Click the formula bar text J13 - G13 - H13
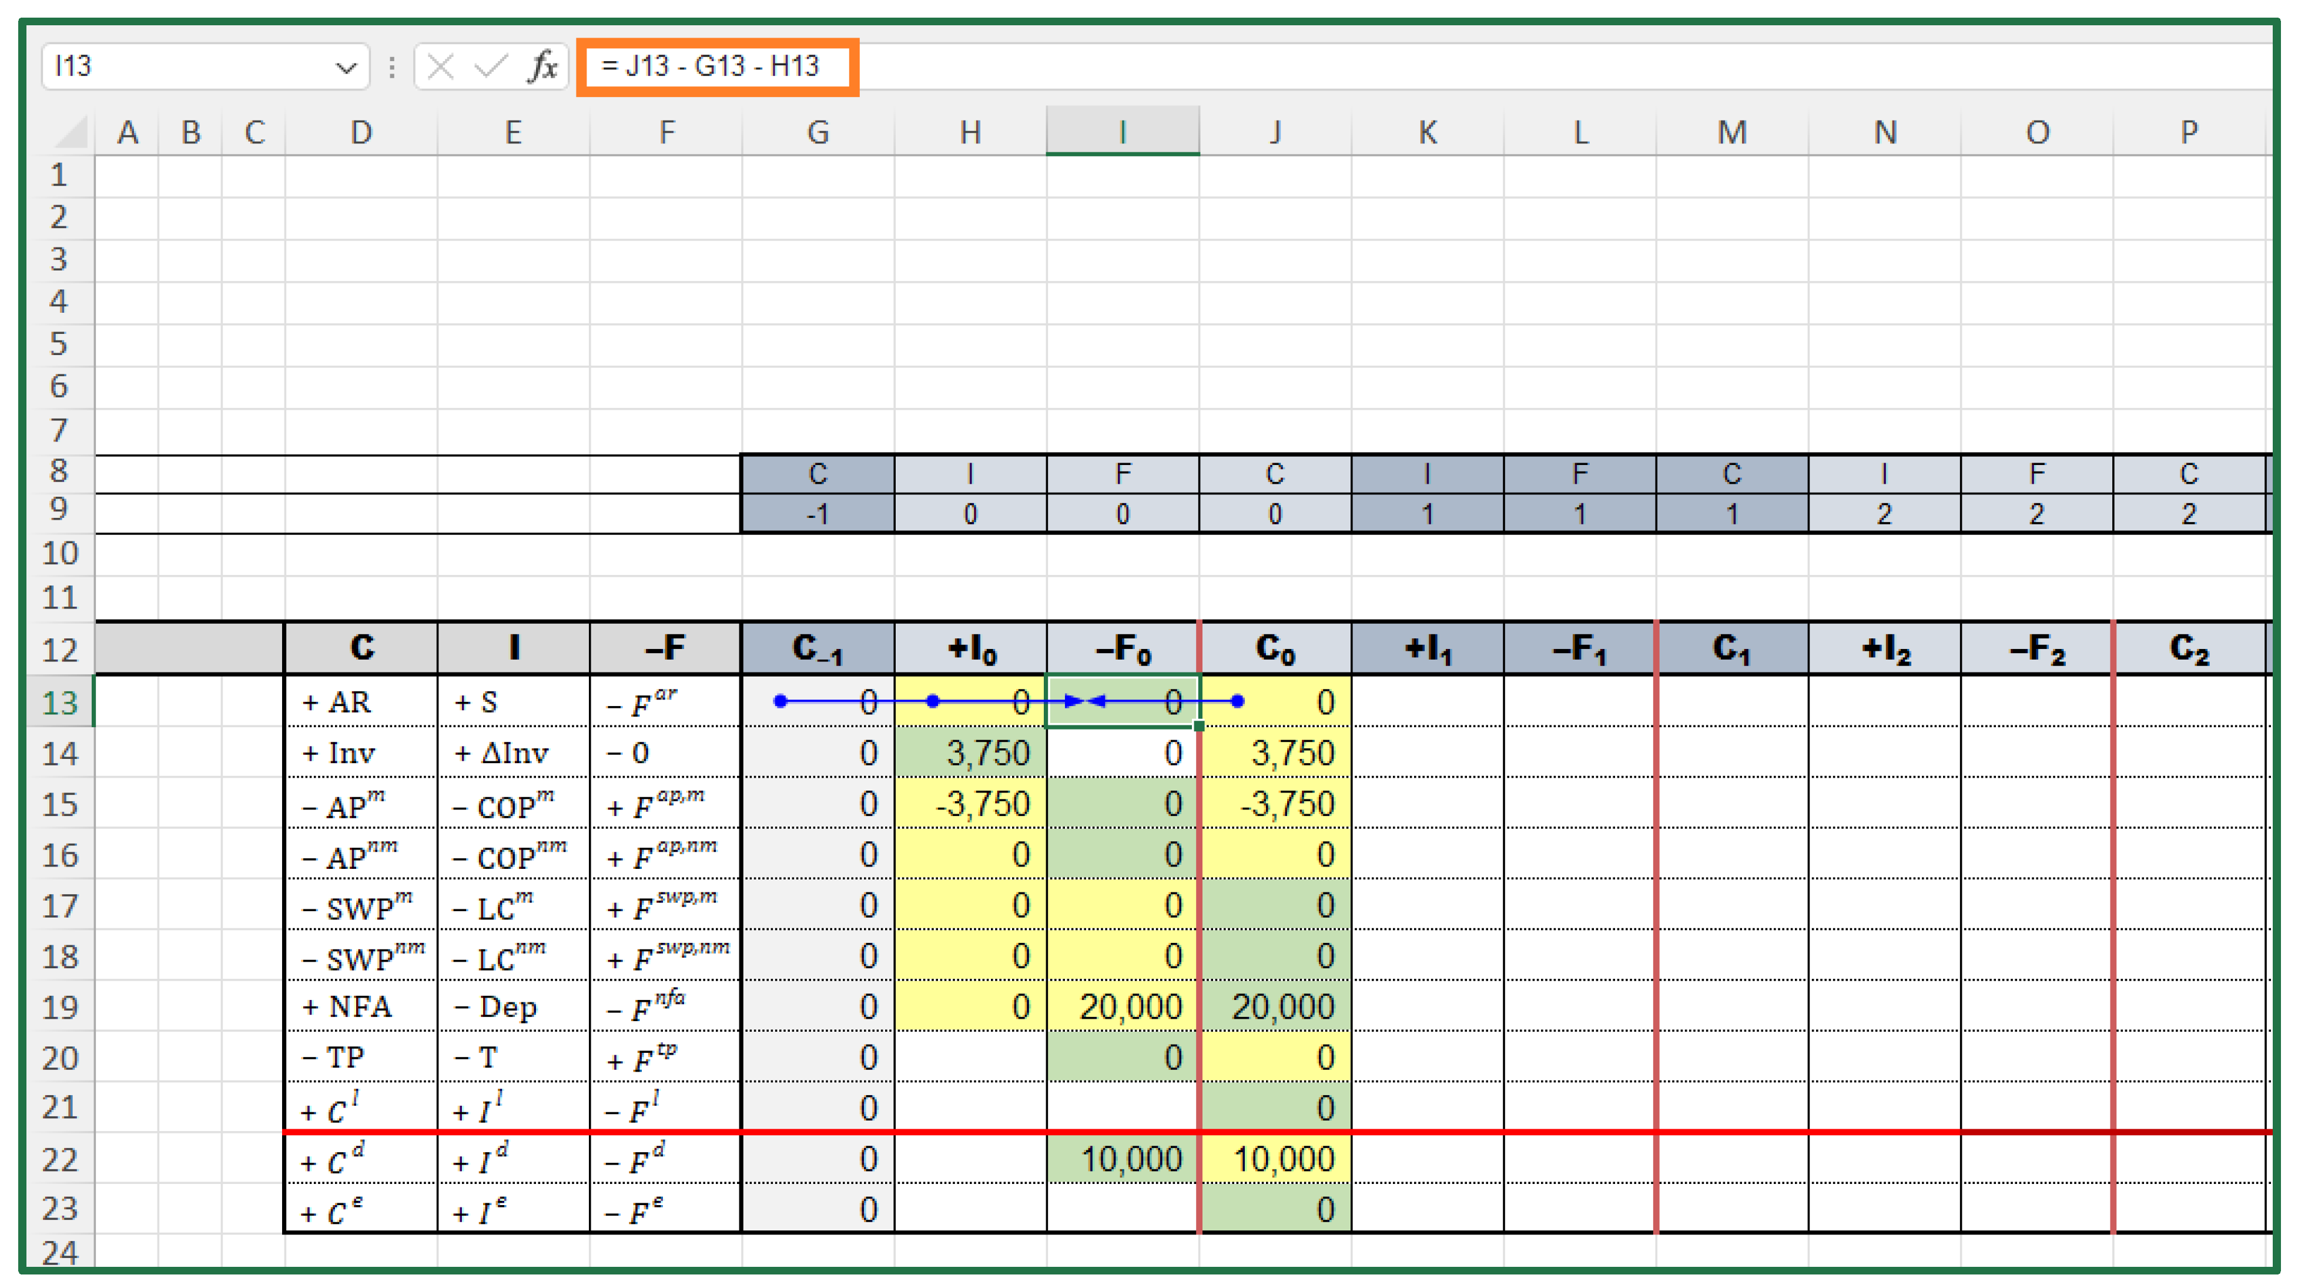 710,66
